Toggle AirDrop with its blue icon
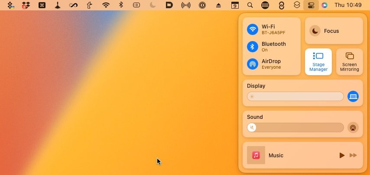370x175 pixels. pos(253,64)
